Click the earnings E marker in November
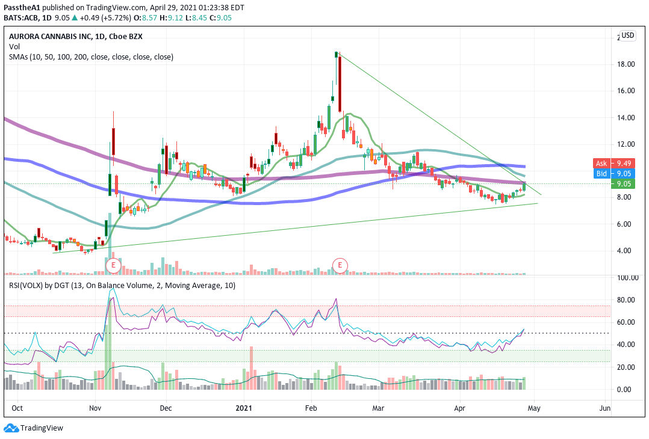Image resolution: width=649 pixels, height=439 pixels. [x=113, y=265]
